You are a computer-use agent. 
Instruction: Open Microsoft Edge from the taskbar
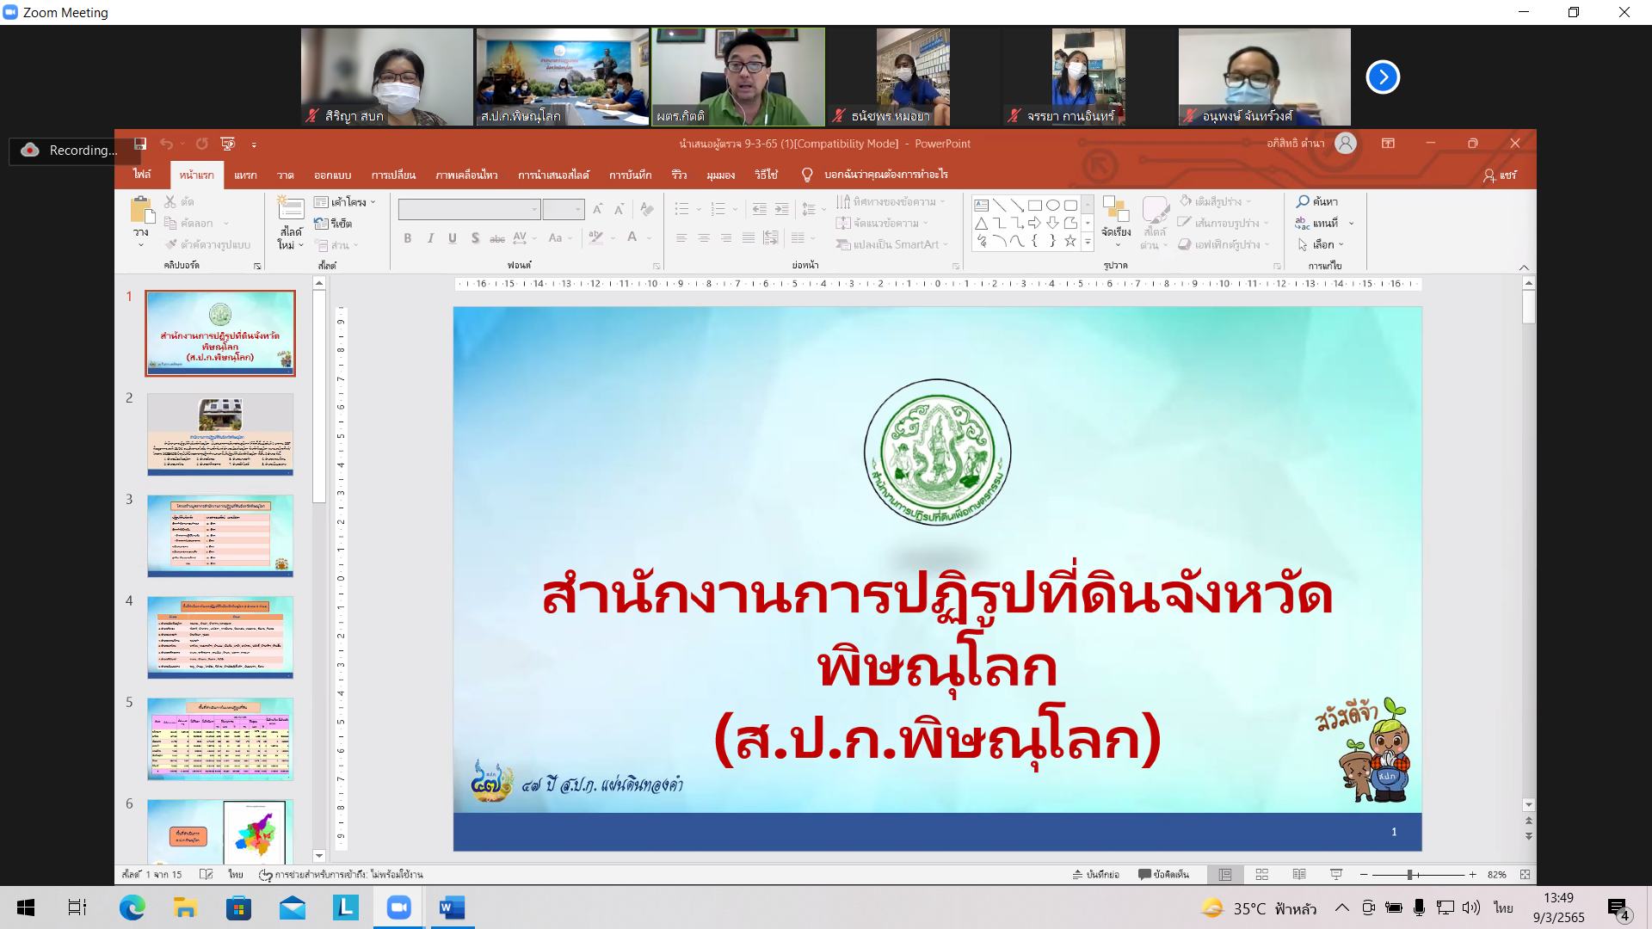point(132,907)
